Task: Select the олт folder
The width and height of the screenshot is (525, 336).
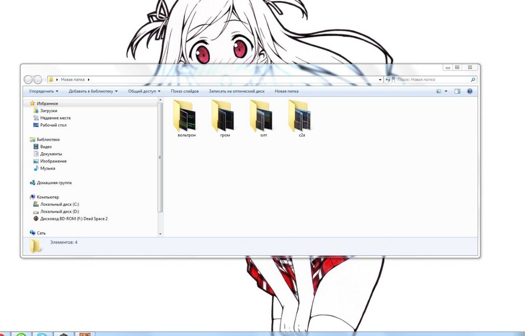Action: pyautogui.click(x=263, y=116)
